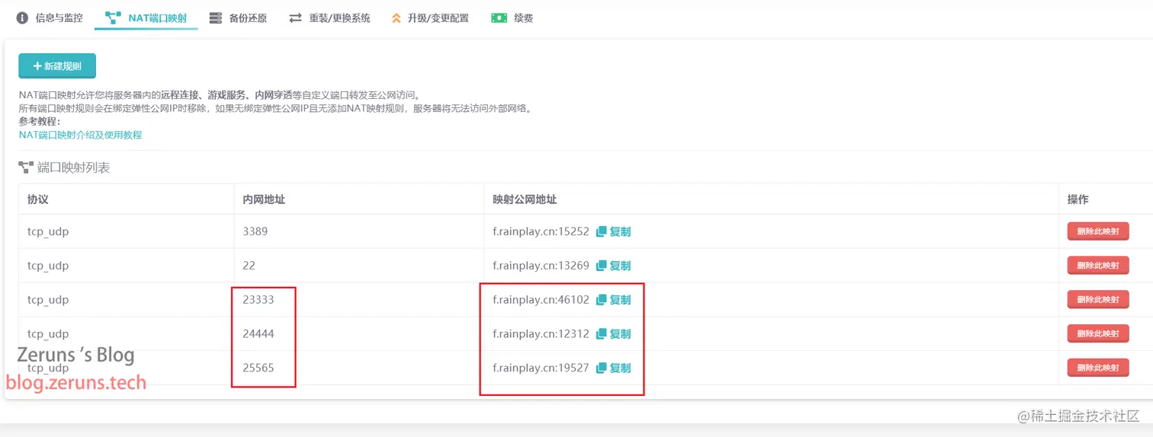The image size is (1153, 437).
Task: Select internal port 23333 cell
Action: (358, 300)
